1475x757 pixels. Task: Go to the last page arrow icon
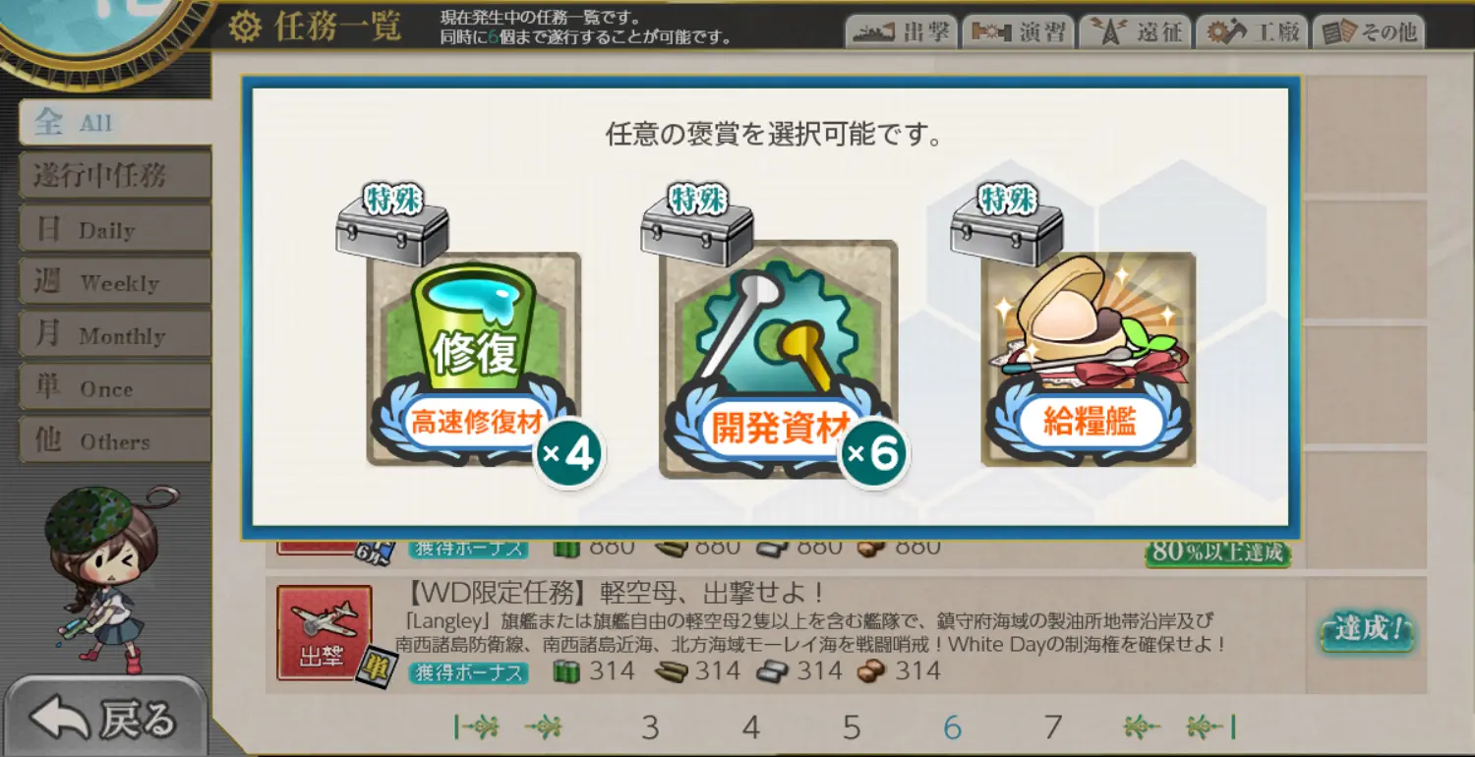(x=1210, y=728)
